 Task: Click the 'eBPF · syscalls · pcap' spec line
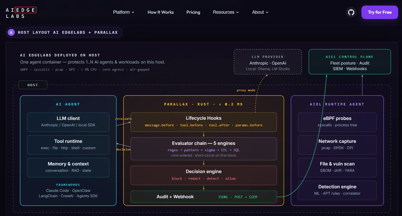pyautogui.click(x=85, y=70)
